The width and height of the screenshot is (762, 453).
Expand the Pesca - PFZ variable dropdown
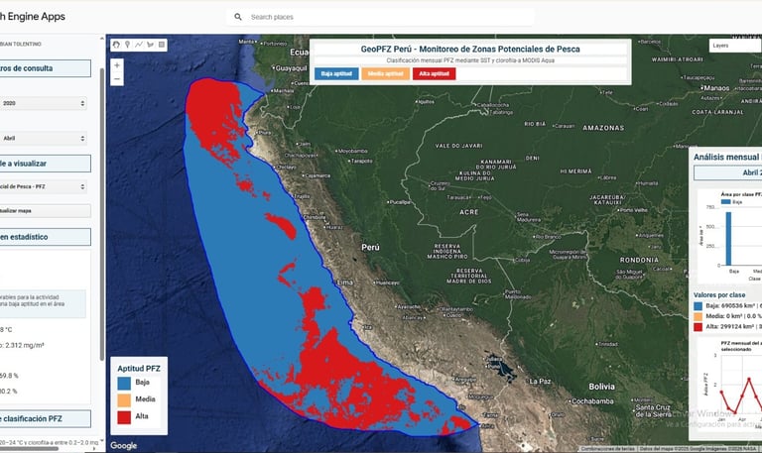[44, 186]
